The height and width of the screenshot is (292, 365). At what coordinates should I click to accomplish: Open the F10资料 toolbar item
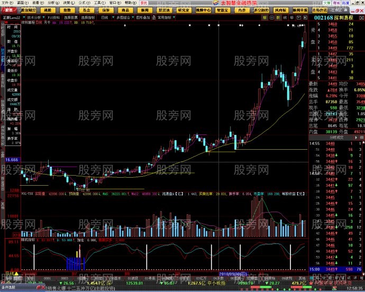[54, 17]
